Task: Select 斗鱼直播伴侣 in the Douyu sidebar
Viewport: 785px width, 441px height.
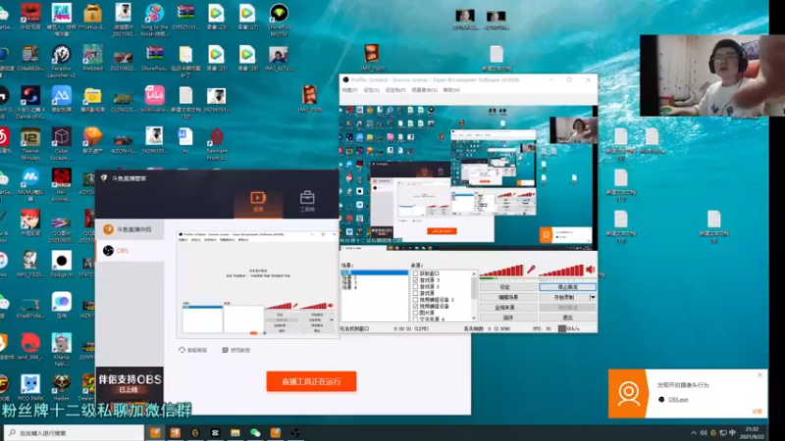Action: (x=130, y=229)
